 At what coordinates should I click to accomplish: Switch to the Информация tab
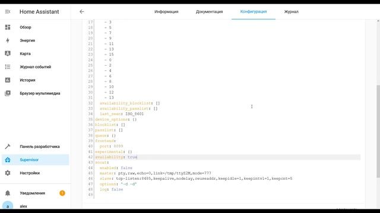click(166, 12)
